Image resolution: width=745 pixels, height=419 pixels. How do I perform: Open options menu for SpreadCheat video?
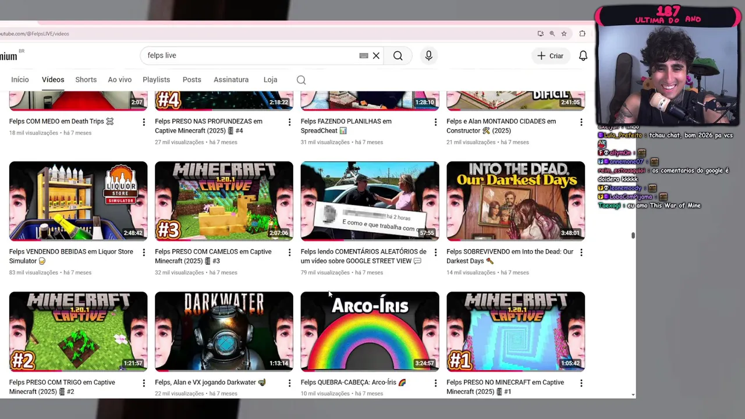435,122
